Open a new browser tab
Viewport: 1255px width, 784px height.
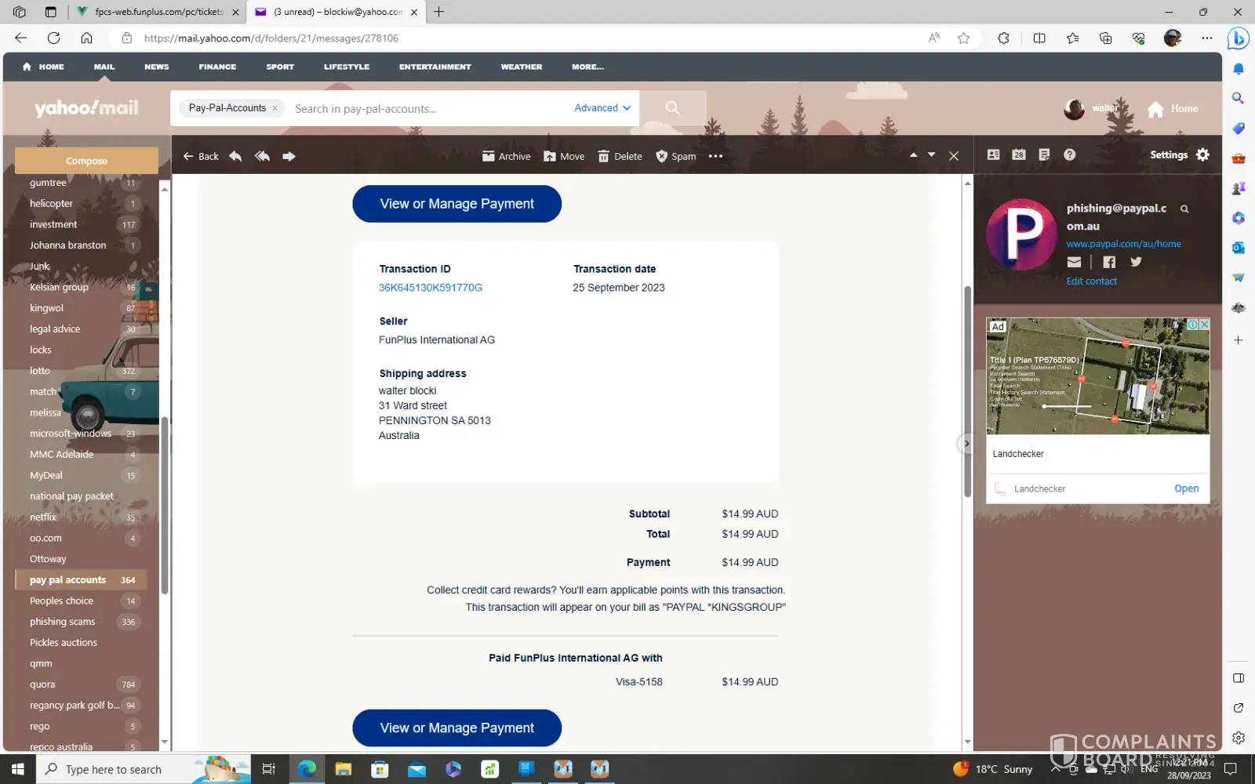click(x=438, y=12)
